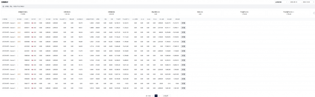Click the US flag icon for account 5941335
315x97 pixels.
point(32,88)
